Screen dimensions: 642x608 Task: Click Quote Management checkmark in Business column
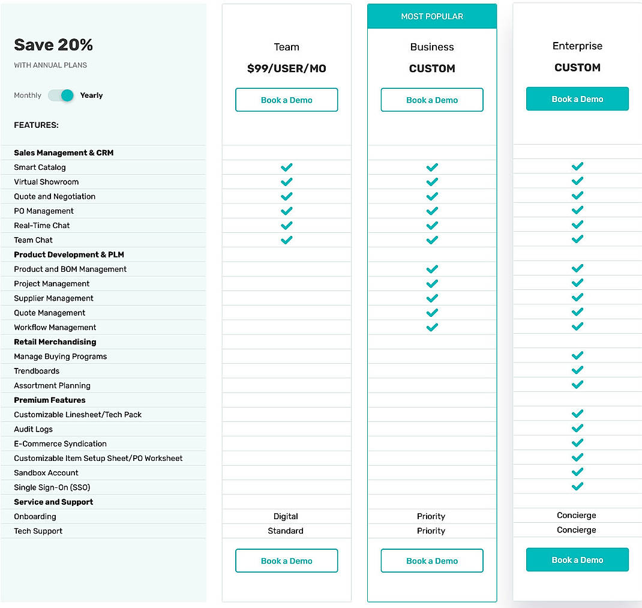click(431, 313)
